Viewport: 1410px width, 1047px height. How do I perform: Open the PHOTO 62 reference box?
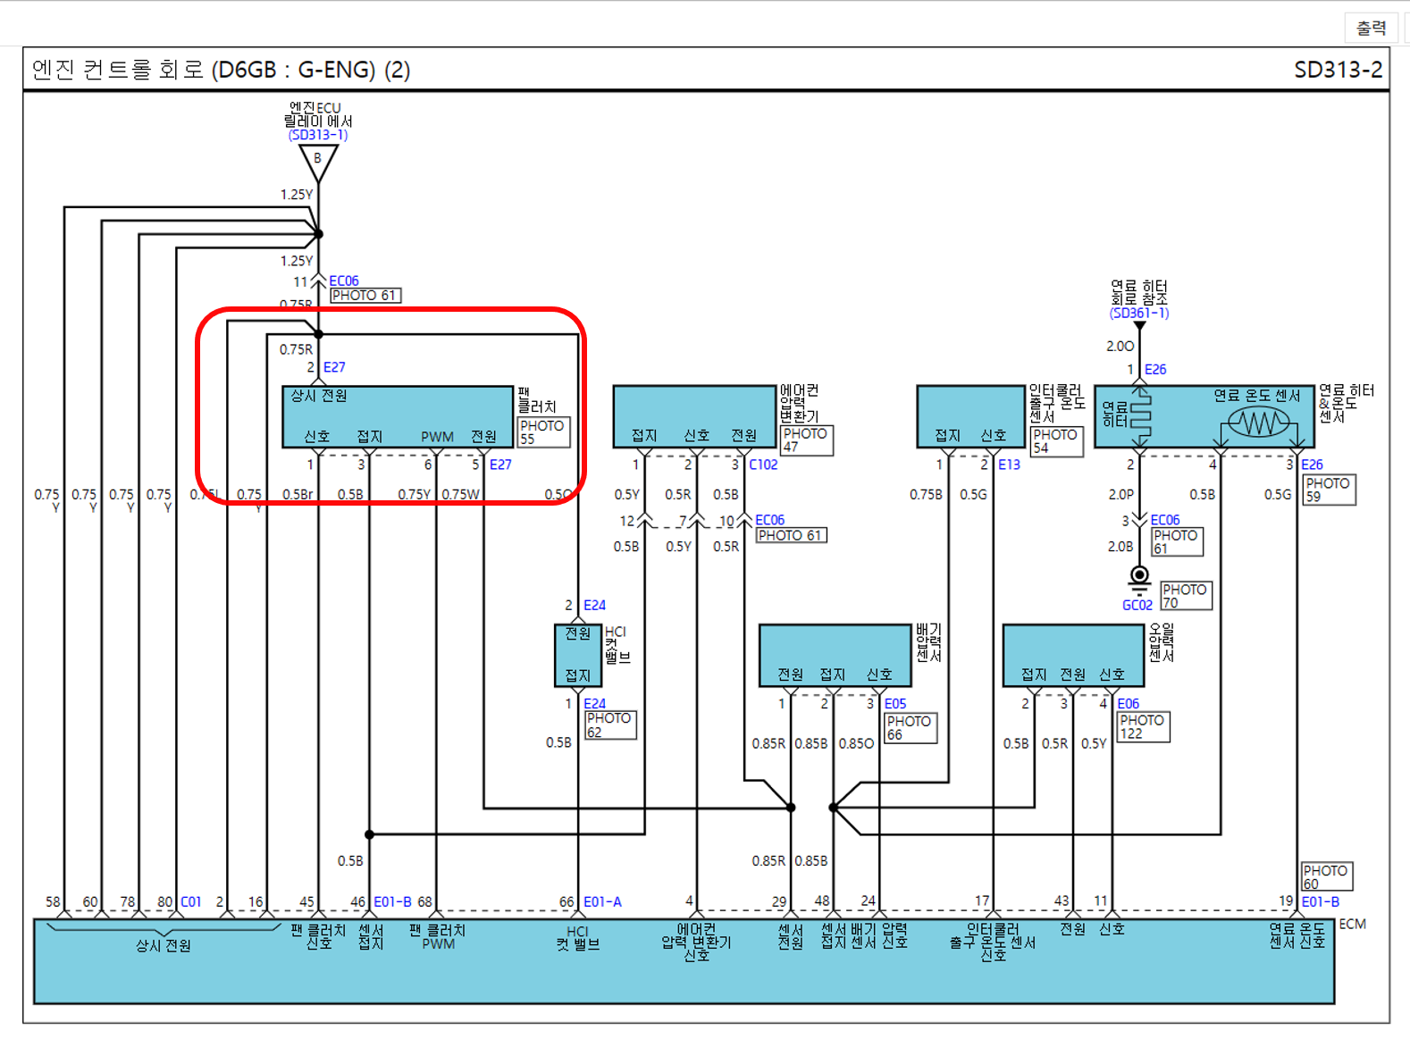610,725
